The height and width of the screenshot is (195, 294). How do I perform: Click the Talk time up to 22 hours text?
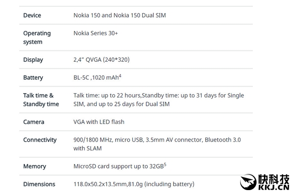point(107,96)
